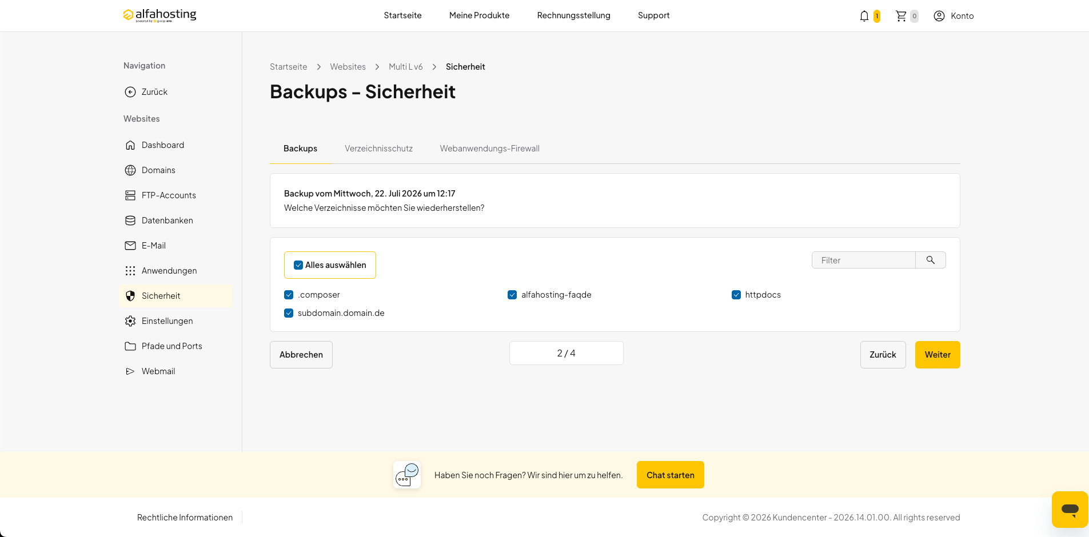Click the Konto user avatar icon
The image size is (1089, 537).
[x=939, y=16]
